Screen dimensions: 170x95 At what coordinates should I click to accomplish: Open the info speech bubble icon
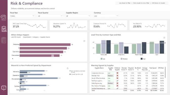click(x=4, y=88)
